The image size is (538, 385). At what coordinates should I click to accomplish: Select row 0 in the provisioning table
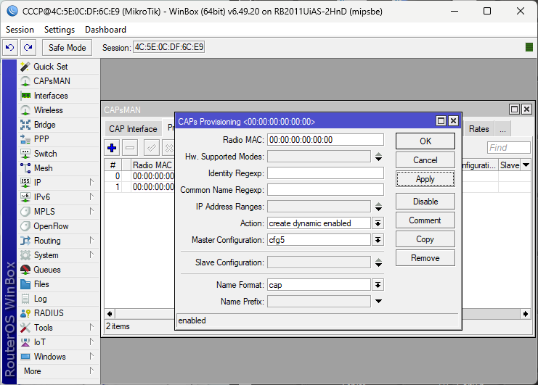139,176
